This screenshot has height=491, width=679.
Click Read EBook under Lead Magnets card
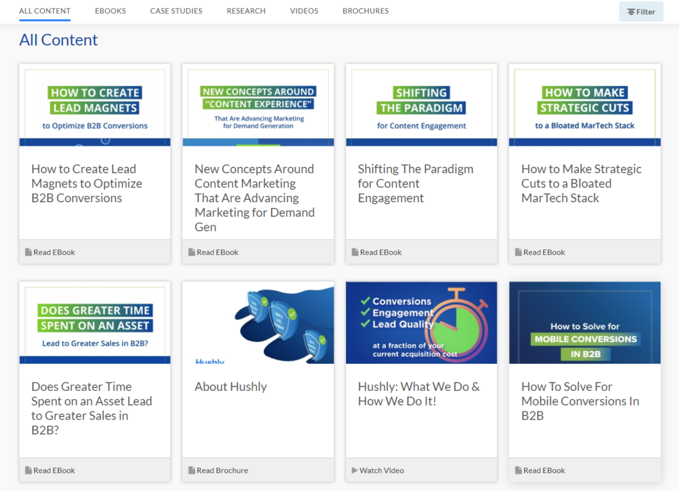coord(54,252)
